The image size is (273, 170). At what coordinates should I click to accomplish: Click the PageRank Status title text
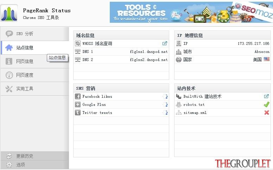click(x=47, y=11)
